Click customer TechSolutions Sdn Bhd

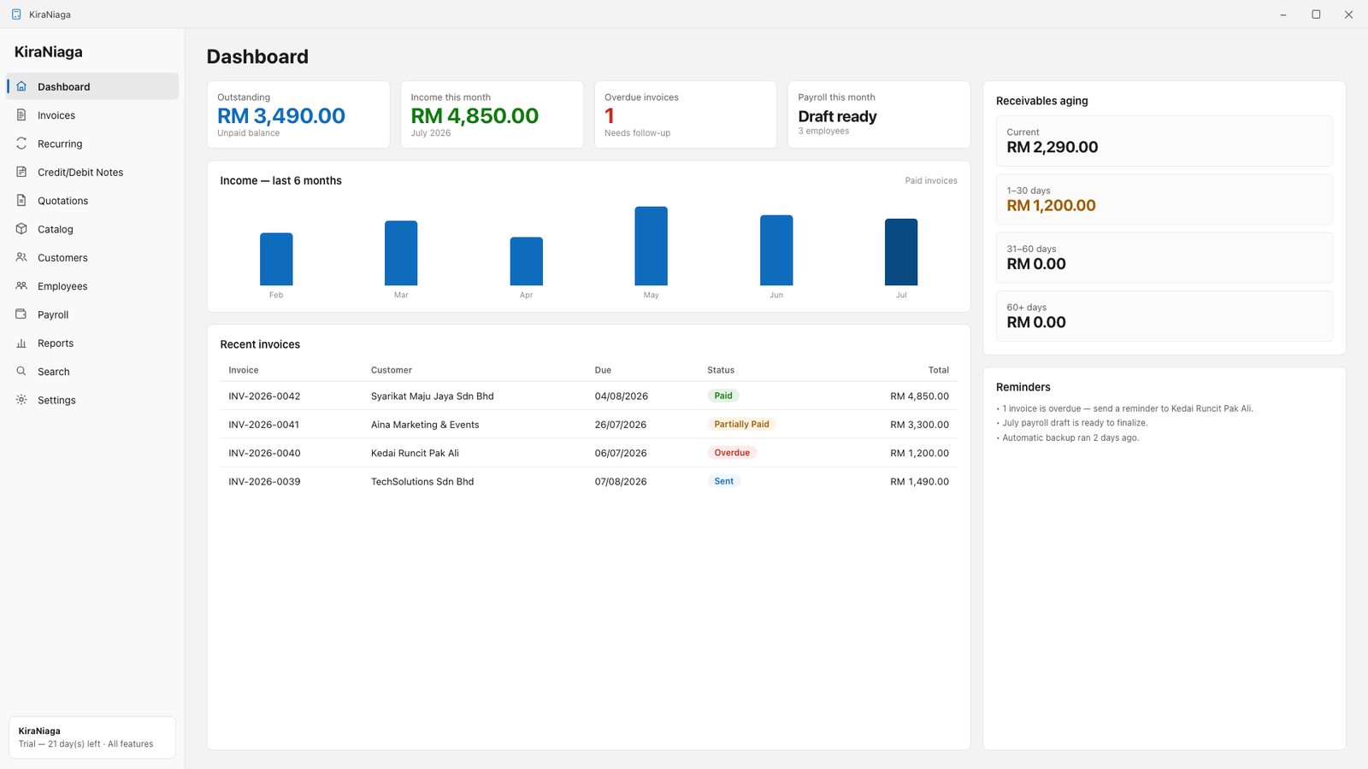(x=422, y=481)
